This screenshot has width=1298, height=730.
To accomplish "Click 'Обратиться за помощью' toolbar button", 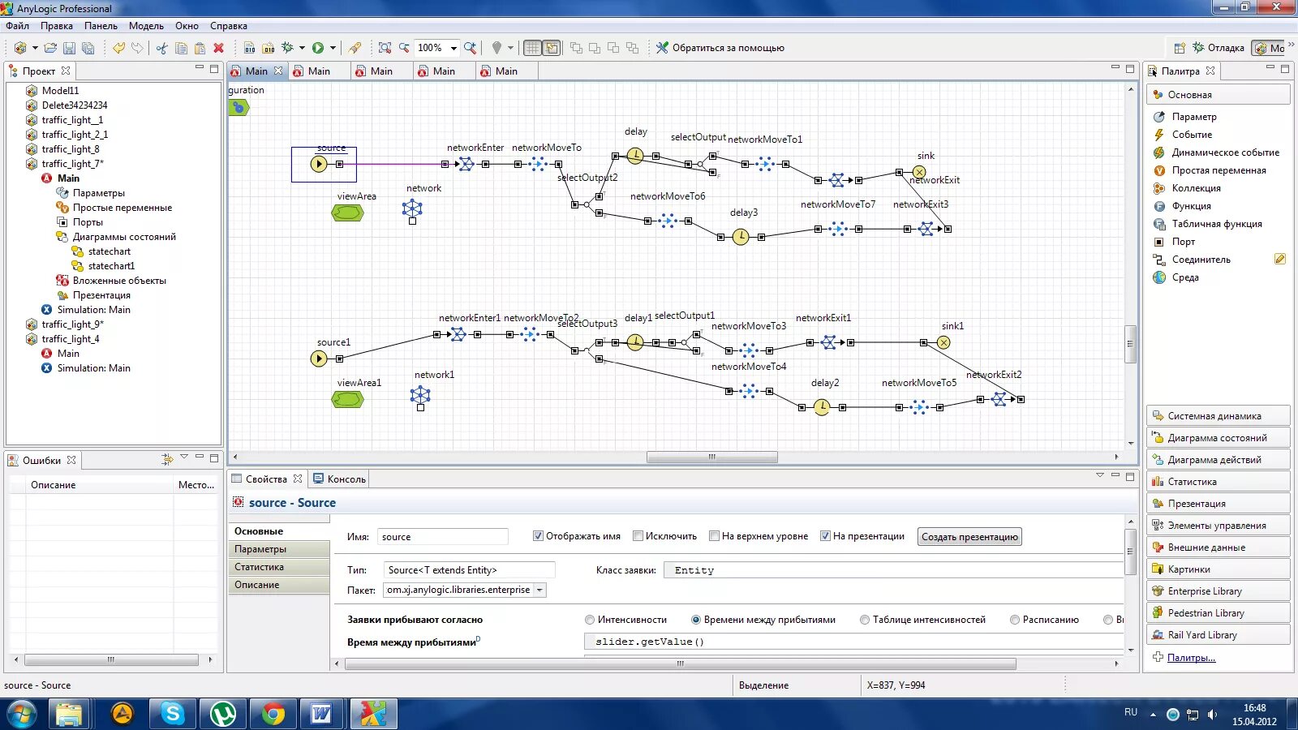I will (720, 48).
